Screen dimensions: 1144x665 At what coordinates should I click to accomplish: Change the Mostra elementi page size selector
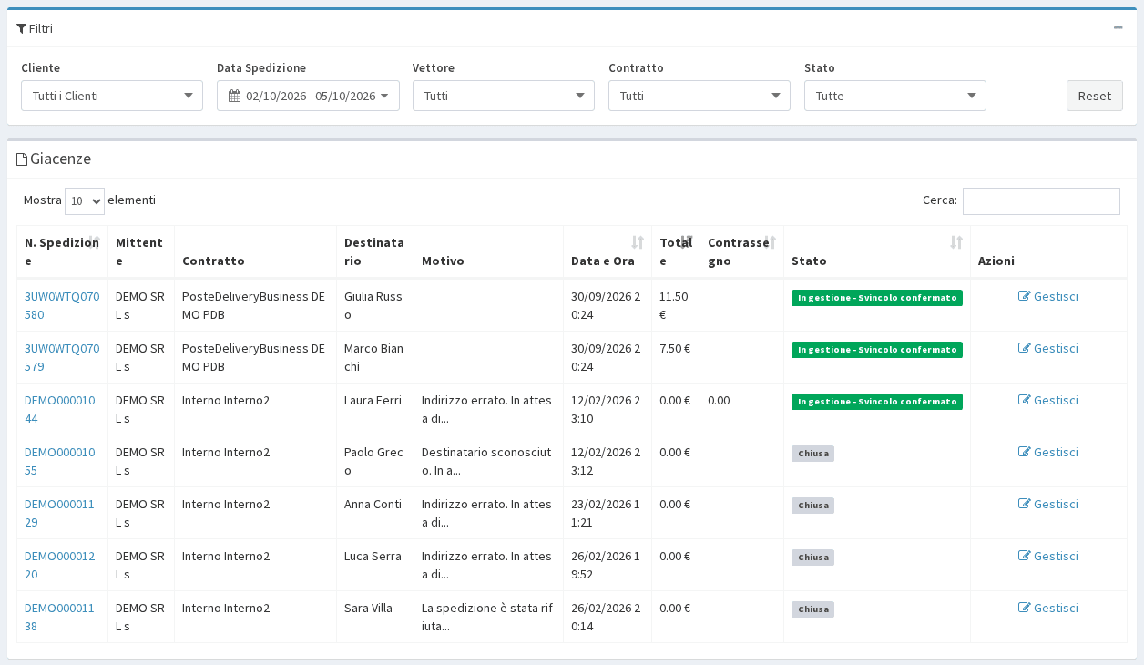coord(85,201)
